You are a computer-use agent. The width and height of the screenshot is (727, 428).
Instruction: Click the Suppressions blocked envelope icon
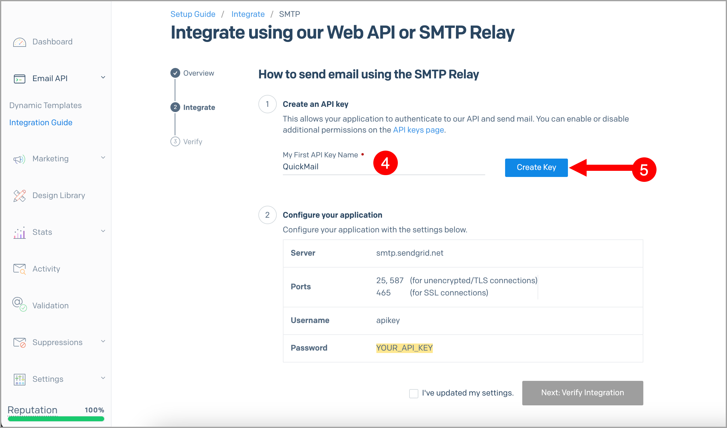pos(20,343)
